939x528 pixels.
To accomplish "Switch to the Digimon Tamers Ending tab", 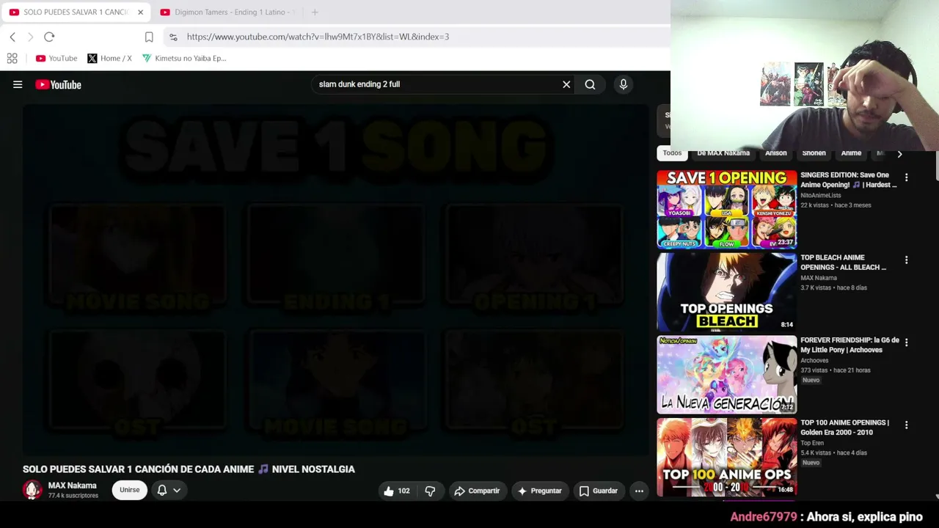I will [x=227, y=12].
